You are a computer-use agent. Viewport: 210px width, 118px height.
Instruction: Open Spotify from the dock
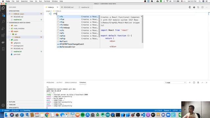pos(83,115)
